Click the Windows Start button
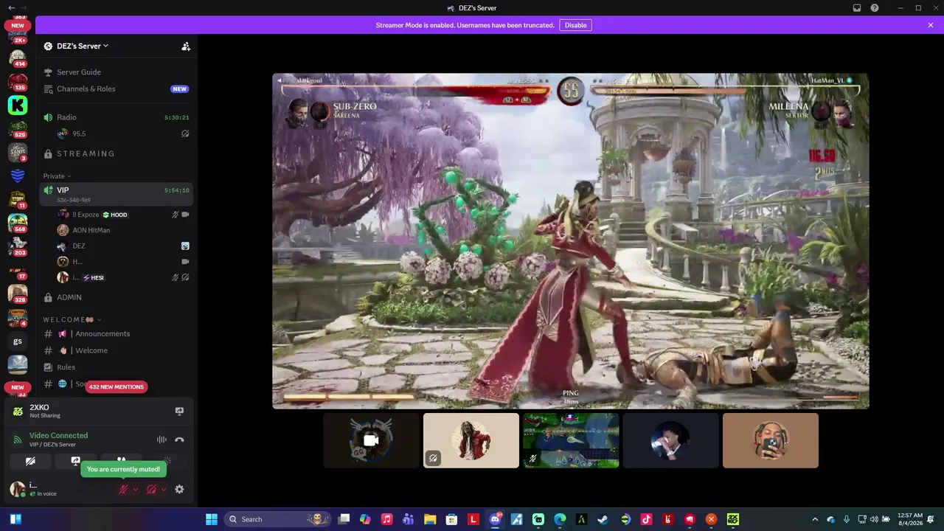This screenshot has width=944, height=531. 212,519
